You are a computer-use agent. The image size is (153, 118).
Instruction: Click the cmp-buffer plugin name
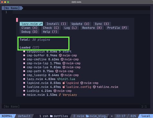point(36,55)
